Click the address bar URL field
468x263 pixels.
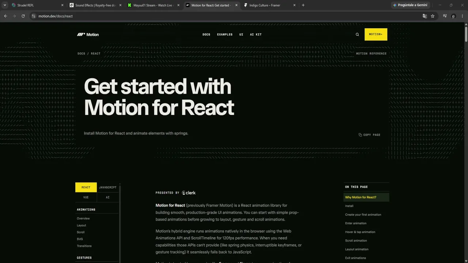click(227, 16)
